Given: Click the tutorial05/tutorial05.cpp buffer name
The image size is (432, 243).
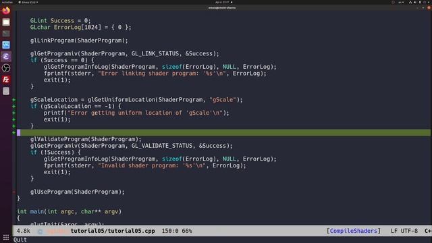Looking at the screenshot, I should pyautogui.click(x=113, y=231).
